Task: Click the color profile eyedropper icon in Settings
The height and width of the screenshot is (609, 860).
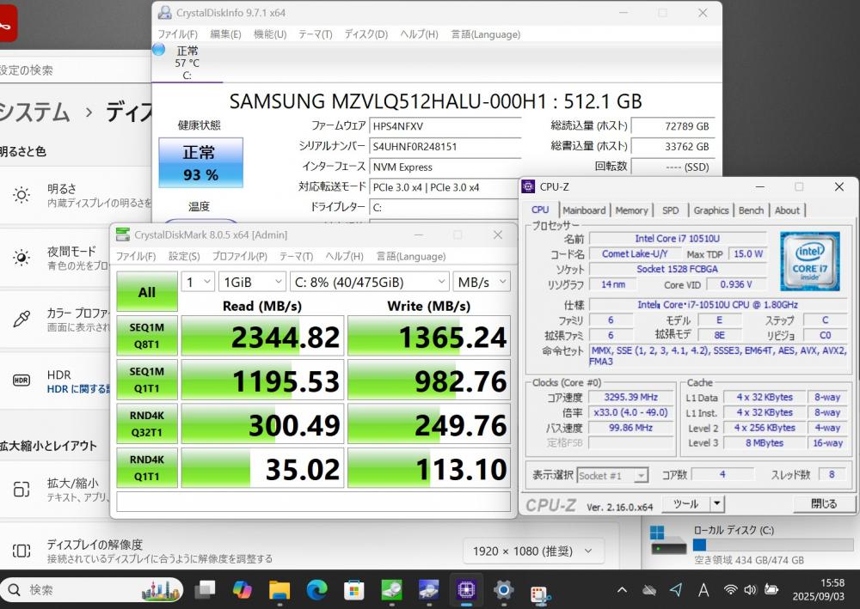Action: point(21,319)
